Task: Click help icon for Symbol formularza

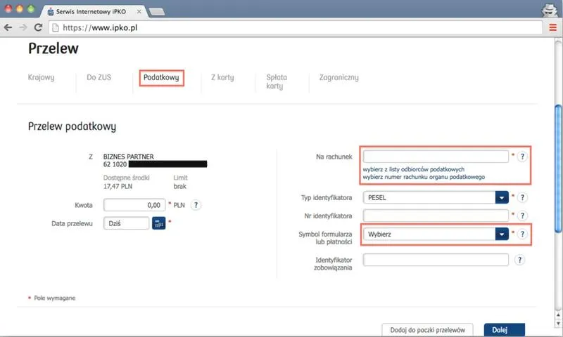Action: pyautogui.click(x=522, y=234)
